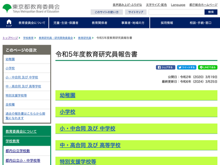Click the 東京都教育委員会 site title text

(x=36, y=7)
